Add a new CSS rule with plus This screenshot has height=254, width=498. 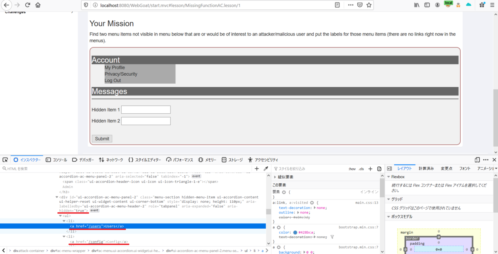(371, 169)
